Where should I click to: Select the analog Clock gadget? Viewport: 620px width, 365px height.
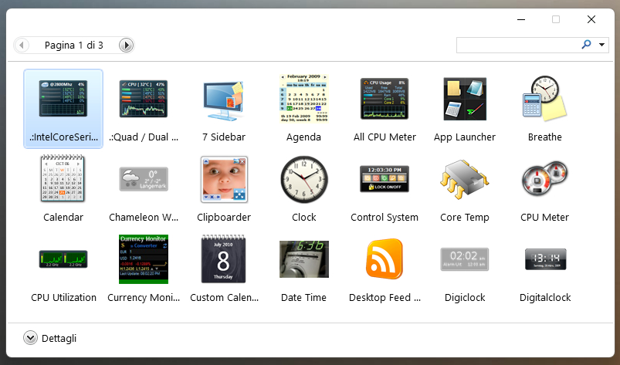[x=304, y=179]
